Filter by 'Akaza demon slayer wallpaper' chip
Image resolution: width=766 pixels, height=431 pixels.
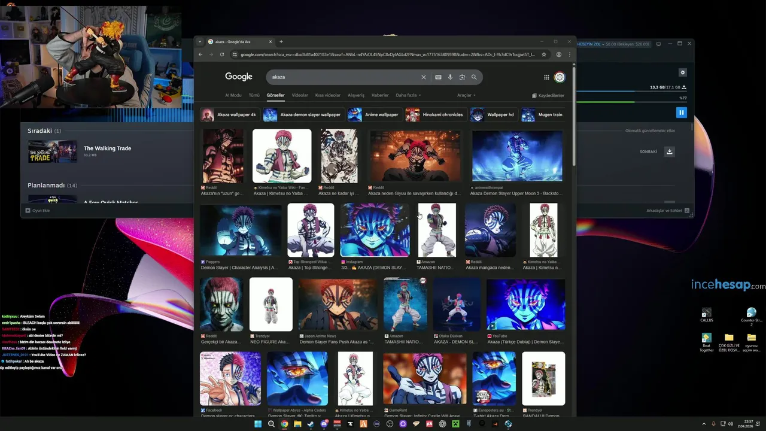coord(303,115)
